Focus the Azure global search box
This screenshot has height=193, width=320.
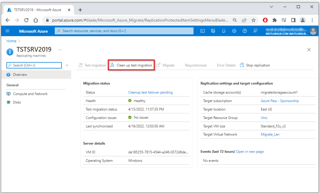pos(124,31)
